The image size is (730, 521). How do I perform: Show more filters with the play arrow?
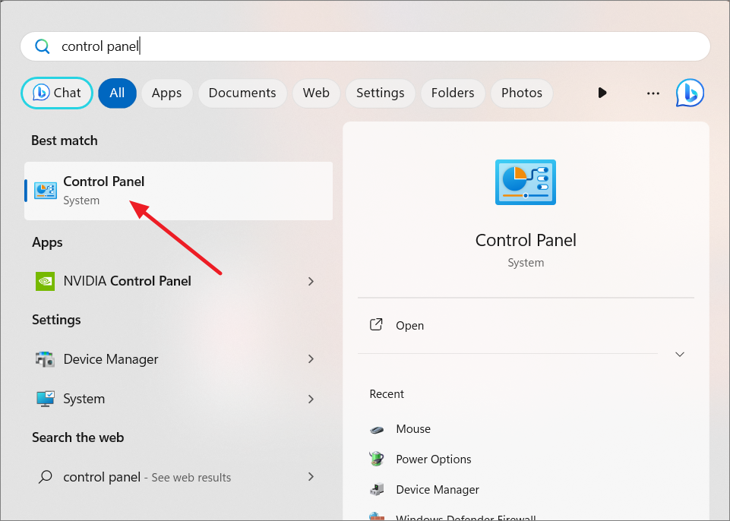click(602, 93)
